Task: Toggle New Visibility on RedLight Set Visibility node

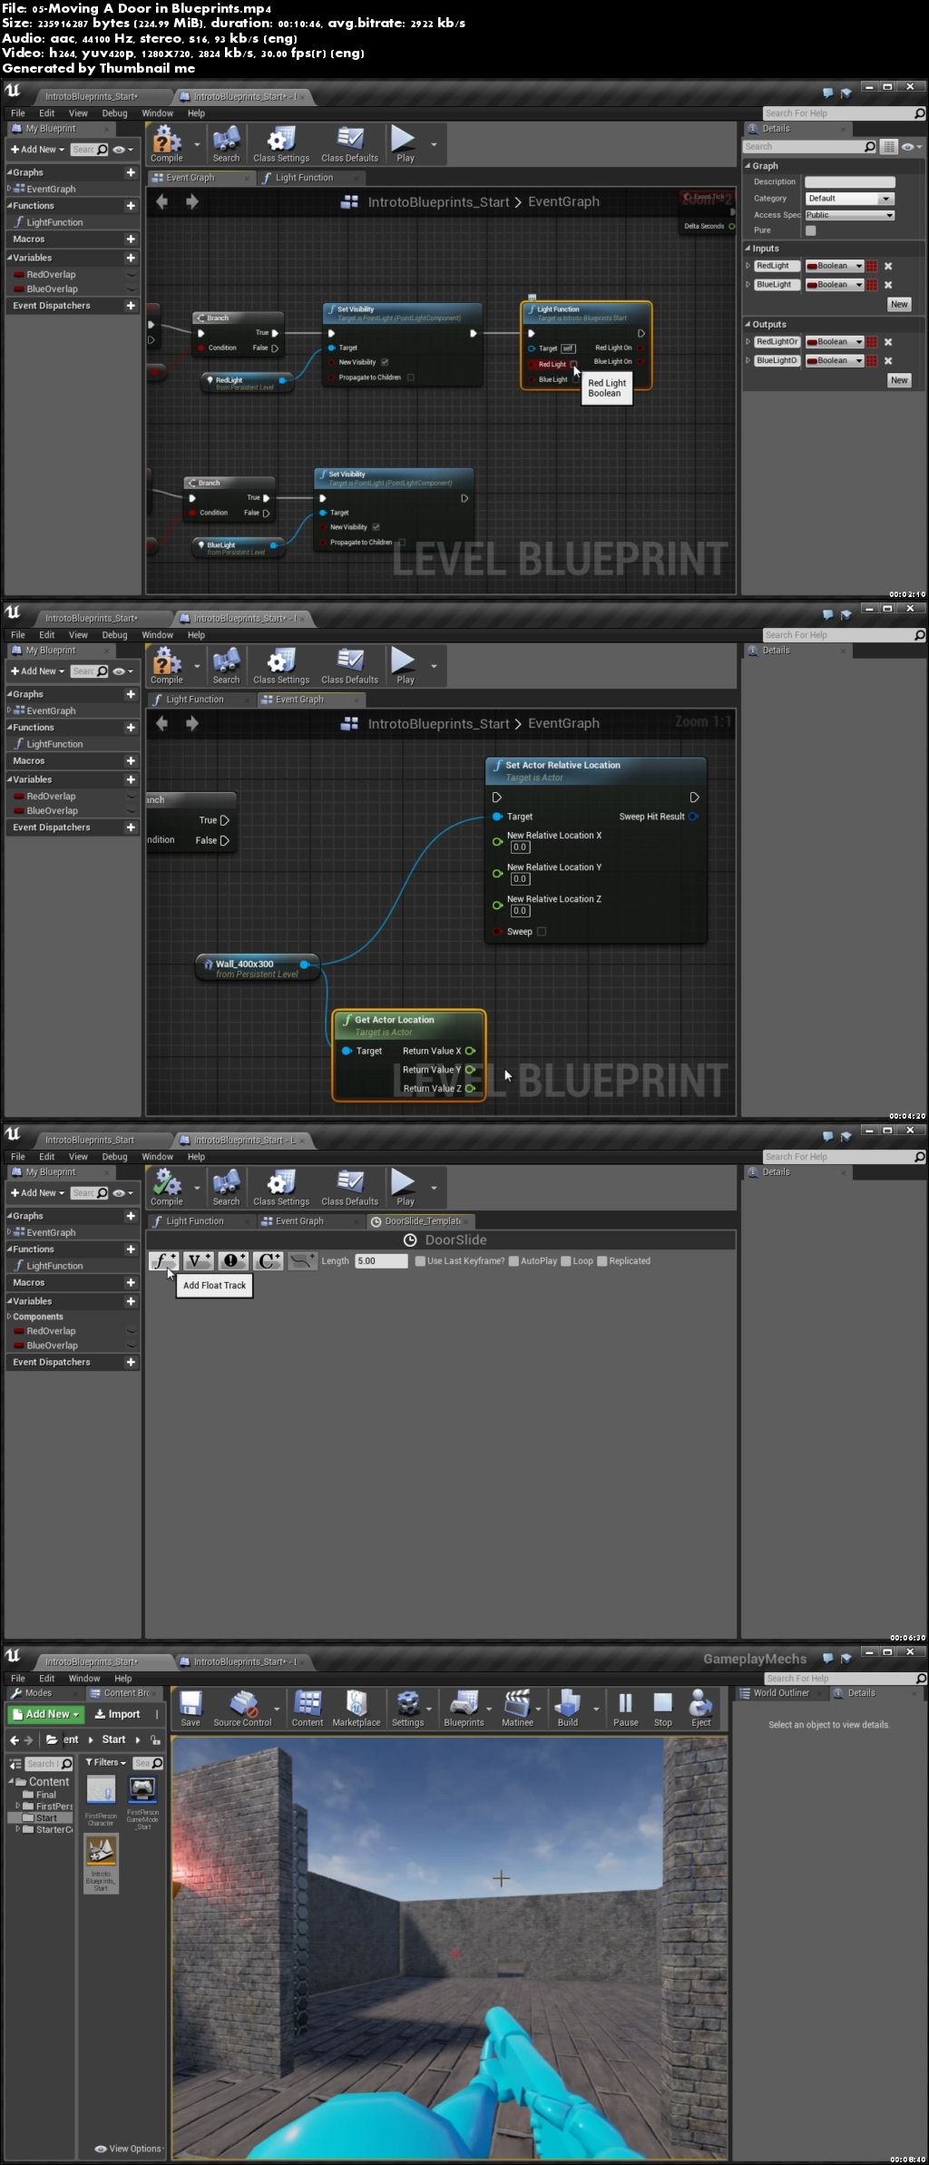Action: coord(385,362)
